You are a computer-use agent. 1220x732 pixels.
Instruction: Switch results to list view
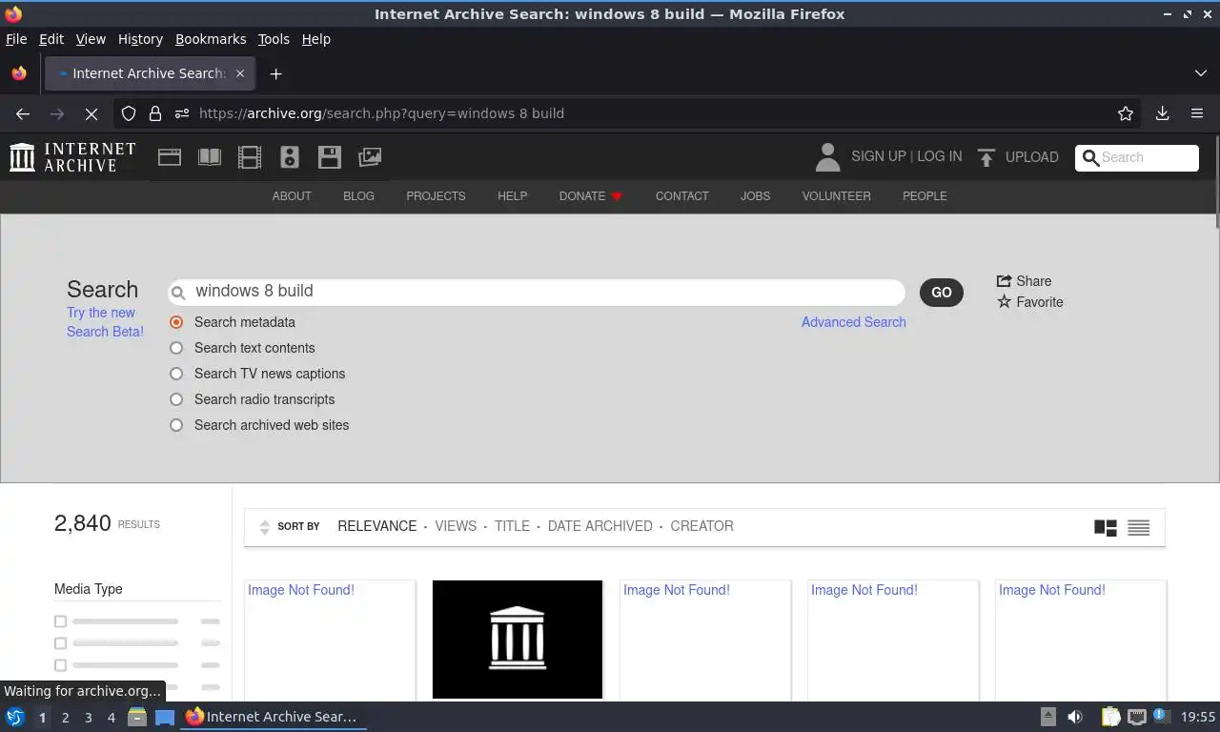coord(1138,527)
